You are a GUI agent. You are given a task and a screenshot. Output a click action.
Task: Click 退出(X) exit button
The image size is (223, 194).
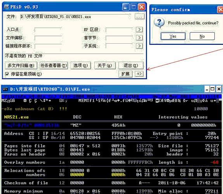(131, 65)
